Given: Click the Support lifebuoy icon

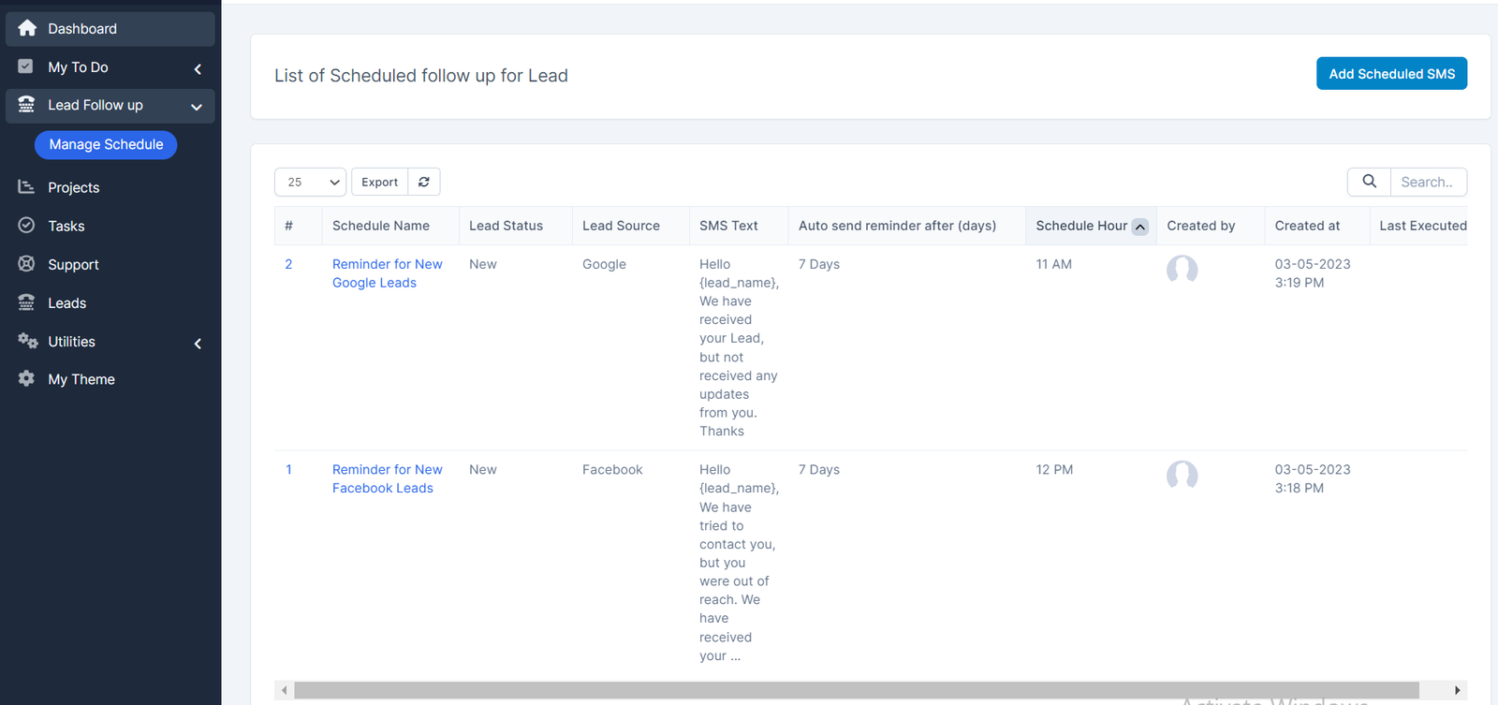Looking at the screenshot, I should point(26,264).
